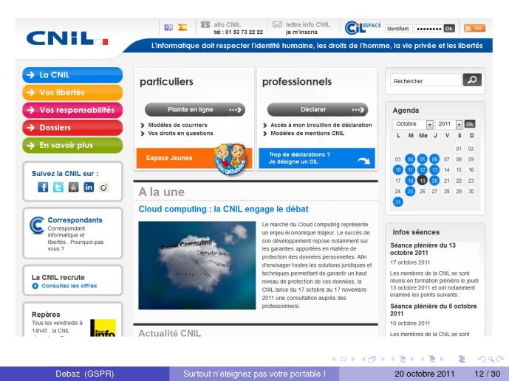The width and height of the screenshot is (509, 381).
Task: Click the white arrow on the CIL banner
Action: tap(363, 160)
